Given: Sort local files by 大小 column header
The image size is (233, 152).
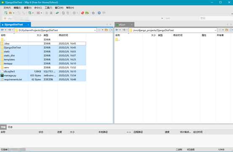Looking at the screenshot, I should pos(39,35).
